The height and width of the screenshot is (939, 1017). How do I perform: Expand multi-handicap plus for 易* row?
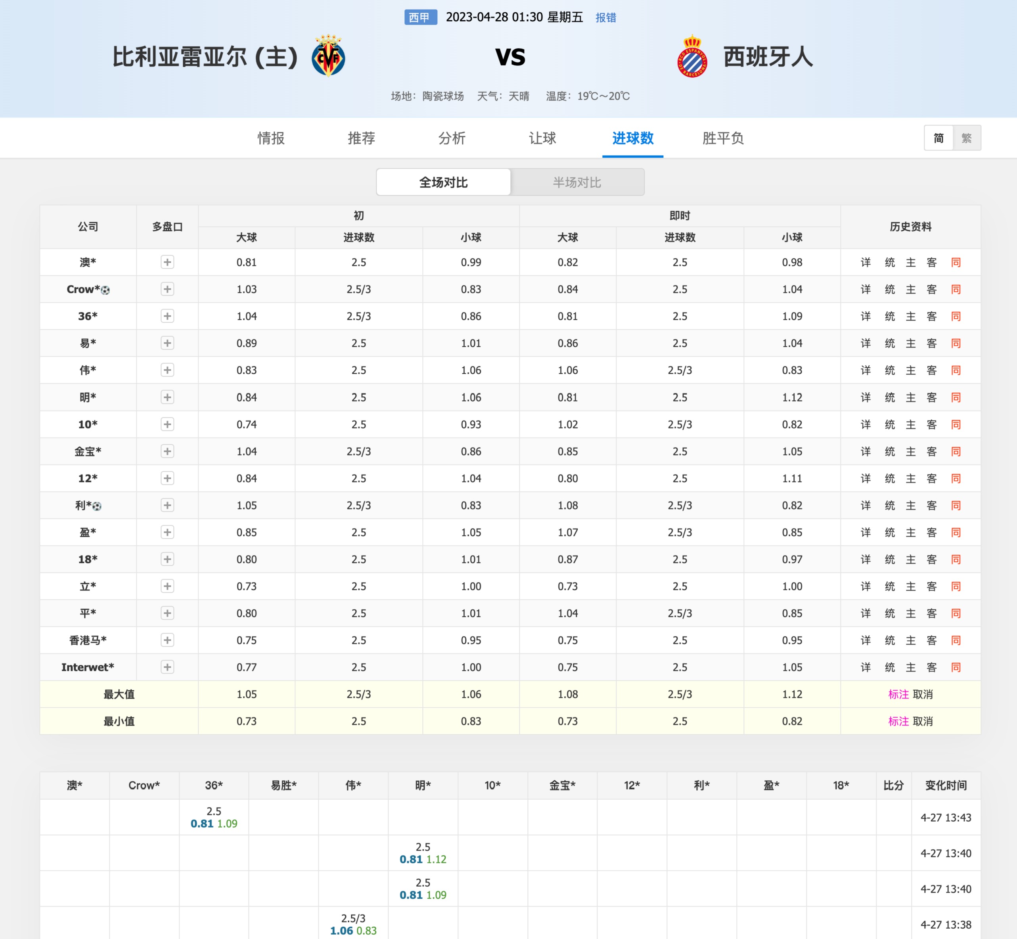click(167, 343)
